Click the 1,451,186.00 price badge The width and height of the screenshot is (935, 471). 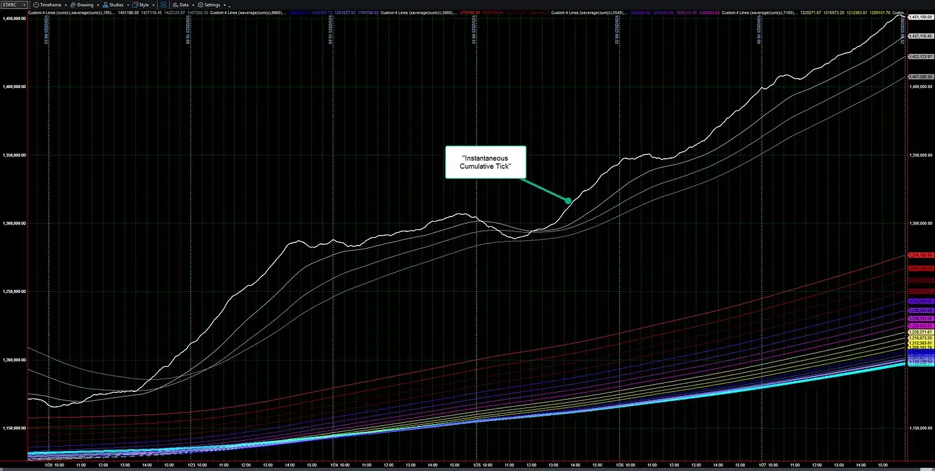tap(921, 18)
